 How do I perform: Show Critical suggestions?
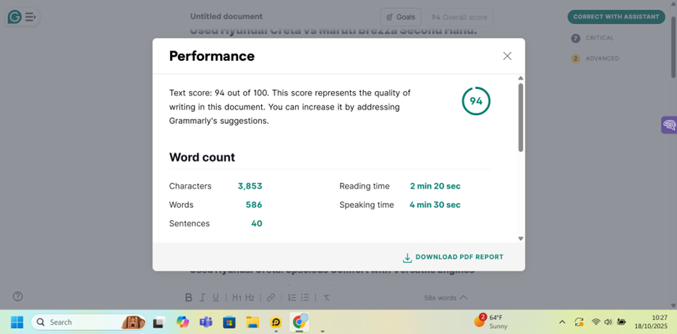(599, 38)
